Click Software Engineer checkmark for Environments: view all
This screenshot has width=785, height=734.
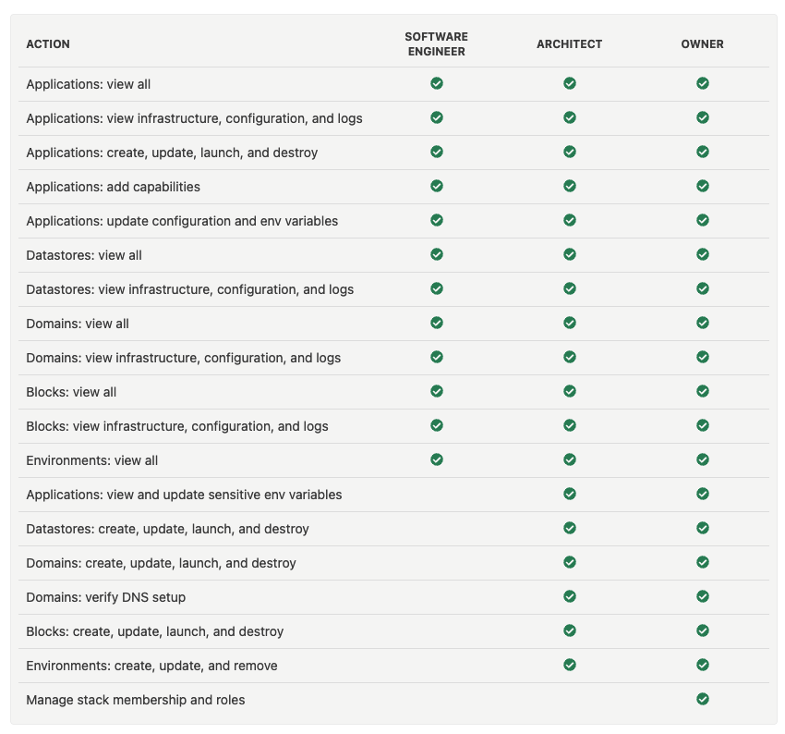pos(437,459)
